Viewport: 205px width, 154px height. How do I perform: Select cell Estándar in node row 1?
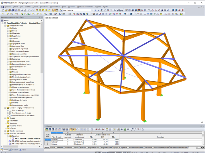point(57,139)
